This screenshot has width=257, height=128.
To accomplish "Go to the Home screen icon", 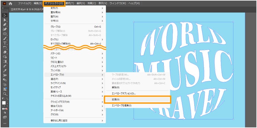I will tap(11, 3).
